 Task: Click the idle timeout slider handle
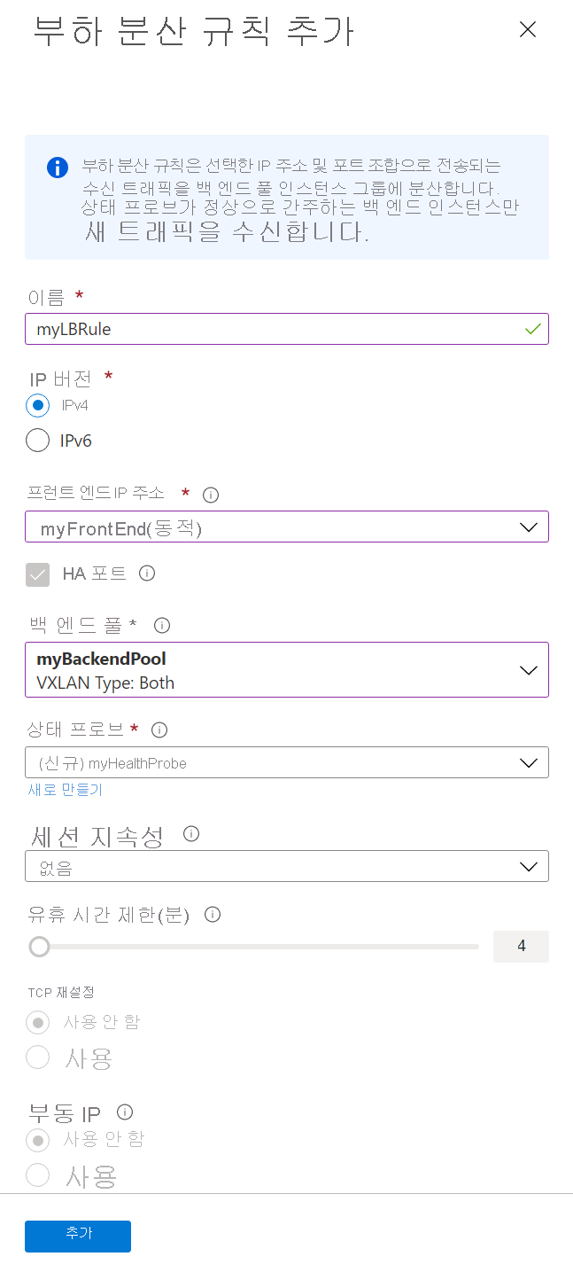(x=39, y=947)
